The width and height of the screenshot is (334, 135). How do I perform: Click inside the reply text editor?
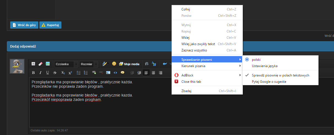pos(182,102)
